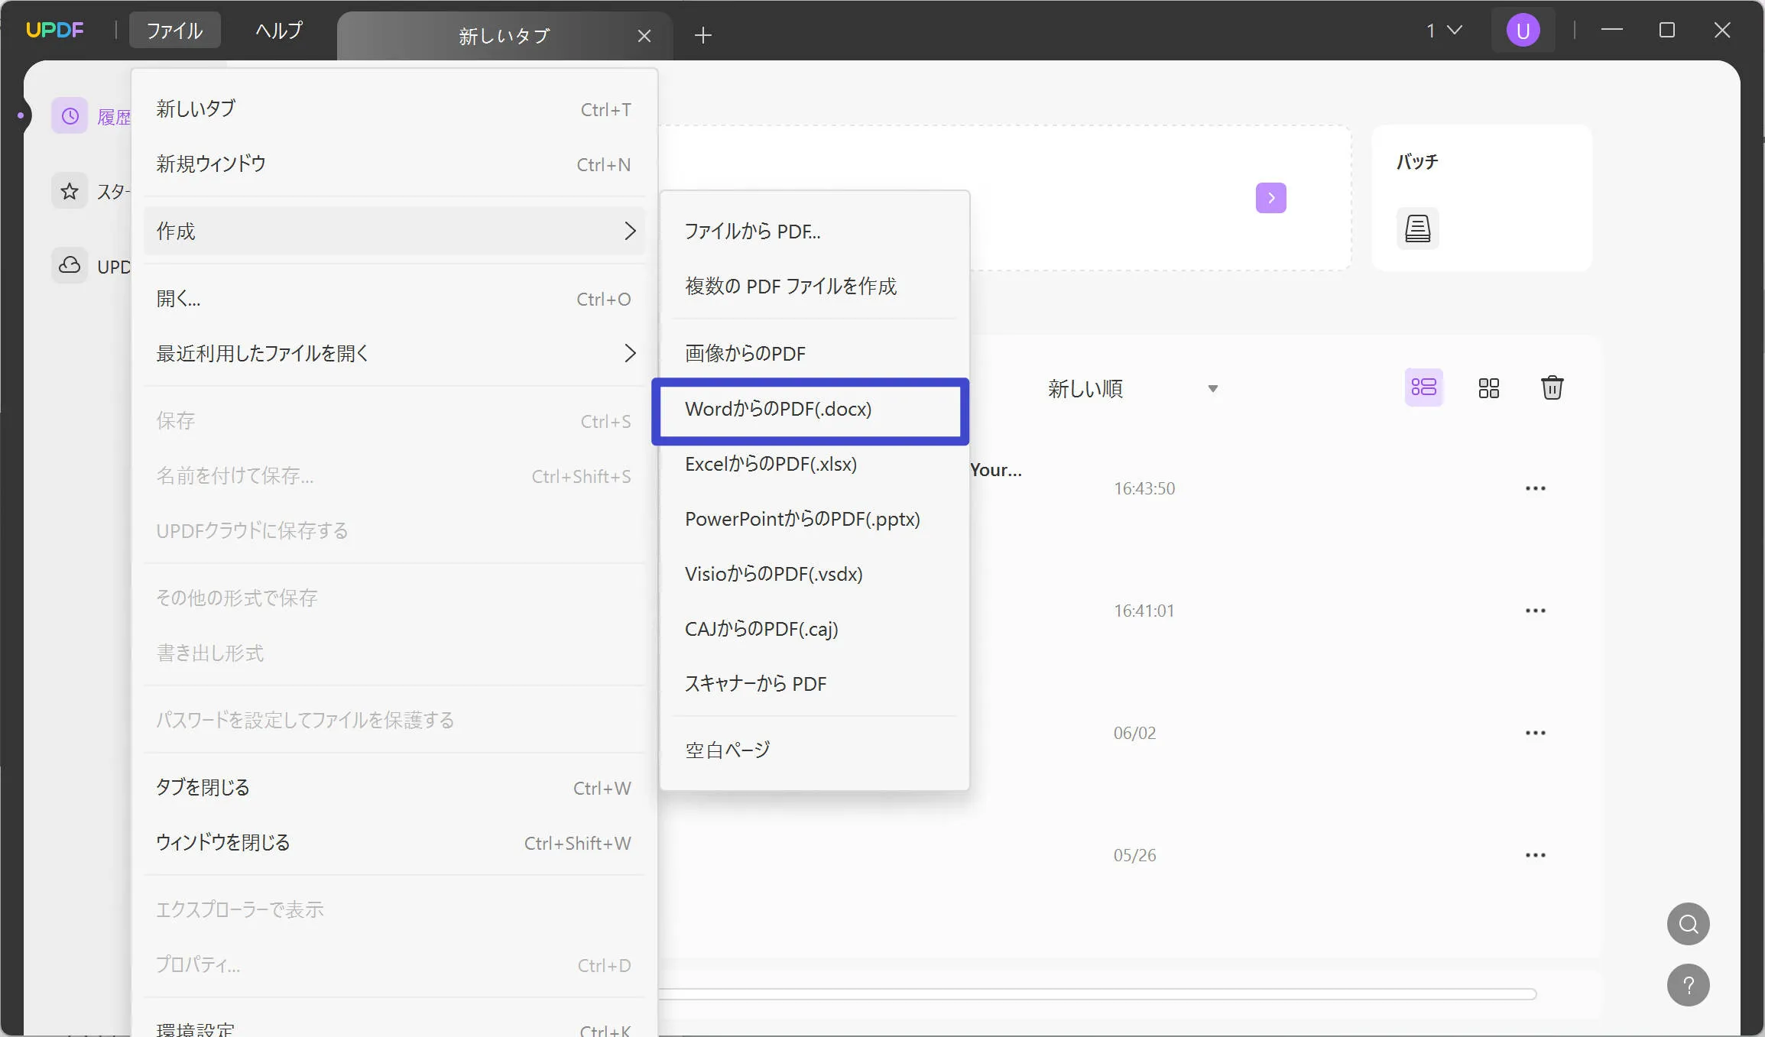
Task: Switch to list view layout
Action: (x=1423, y=387)
